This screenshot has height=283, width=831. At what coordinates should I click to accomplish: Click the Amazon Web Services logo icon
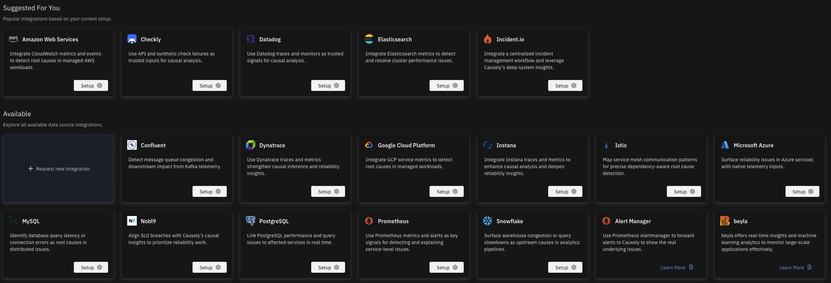(13, 39)
